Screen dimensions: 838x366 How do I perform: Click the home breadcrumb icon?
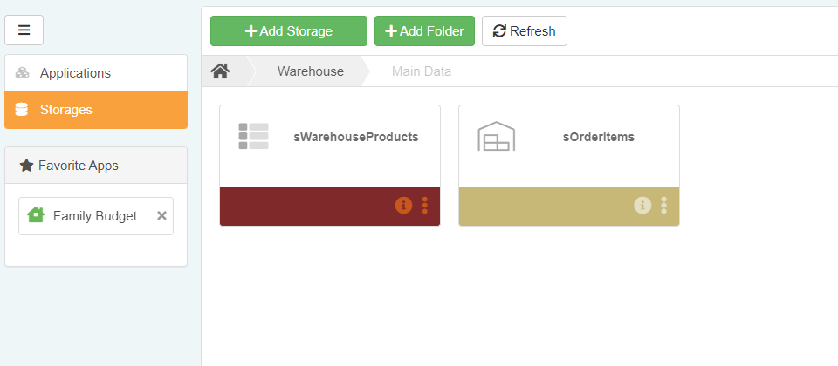point(220,71)
